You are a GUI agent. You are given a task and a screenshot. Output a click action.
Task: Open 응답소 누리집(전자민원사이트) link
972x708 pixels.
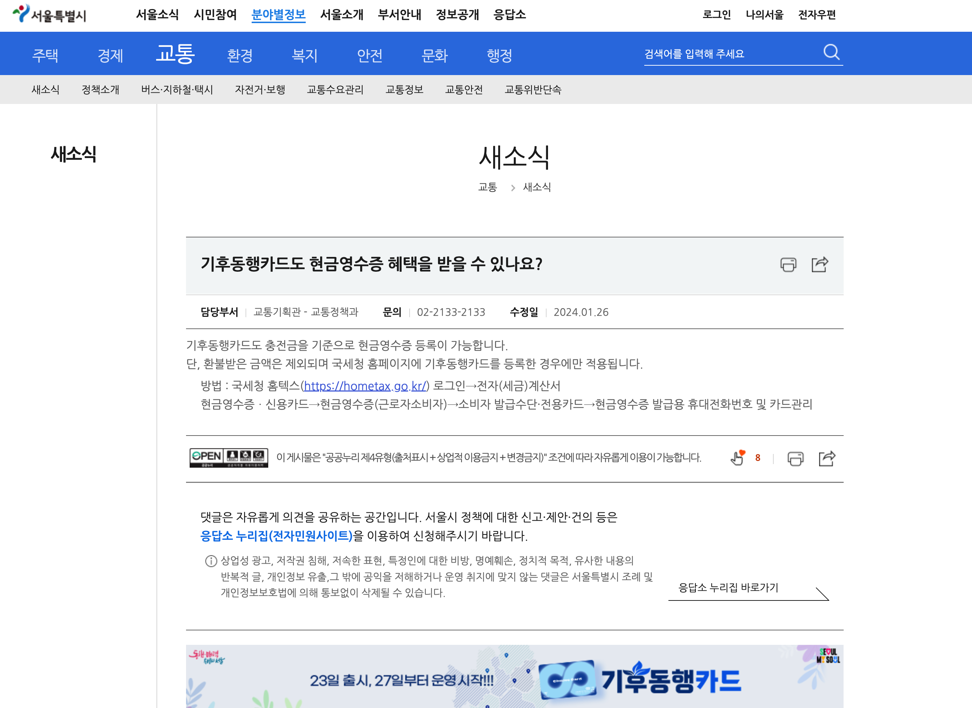pyautogui.click(x=277, y=536)
